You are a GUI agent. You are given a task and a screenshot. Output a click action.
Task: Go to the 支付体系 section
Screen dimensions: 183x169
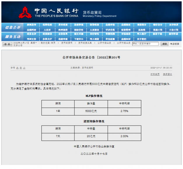[174, 25]
